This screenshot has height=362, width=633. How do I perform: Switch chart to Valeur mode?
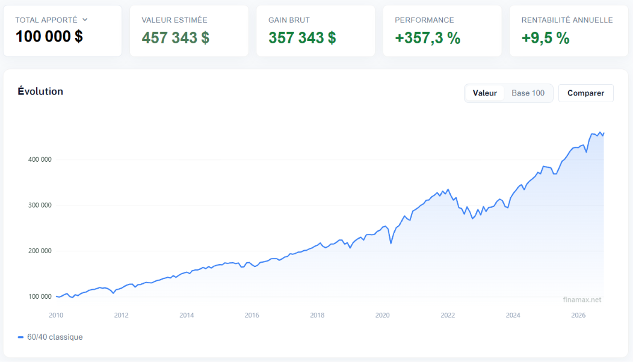pyautogui.click(x=484, y=93)
